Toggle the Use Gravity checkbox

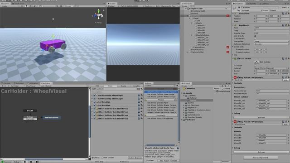[x=255, y=36]
